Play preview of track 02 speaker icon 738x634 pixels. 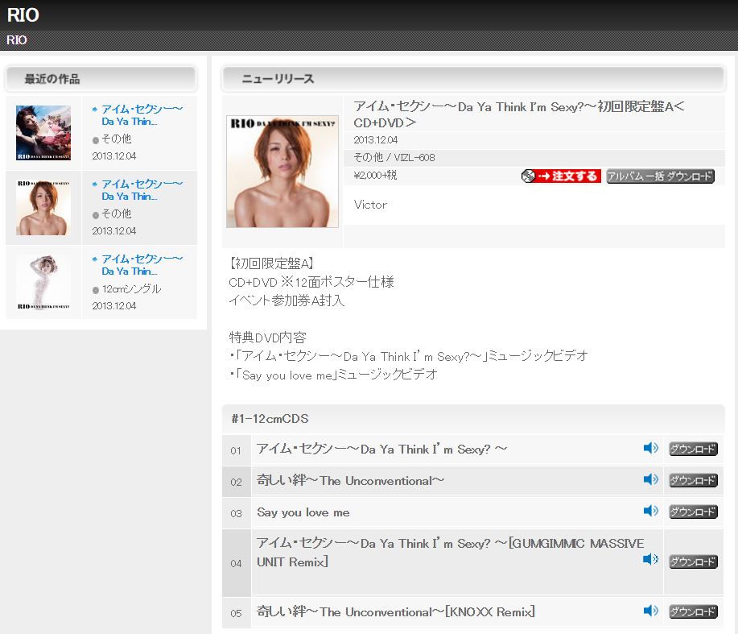coord(650,480)
